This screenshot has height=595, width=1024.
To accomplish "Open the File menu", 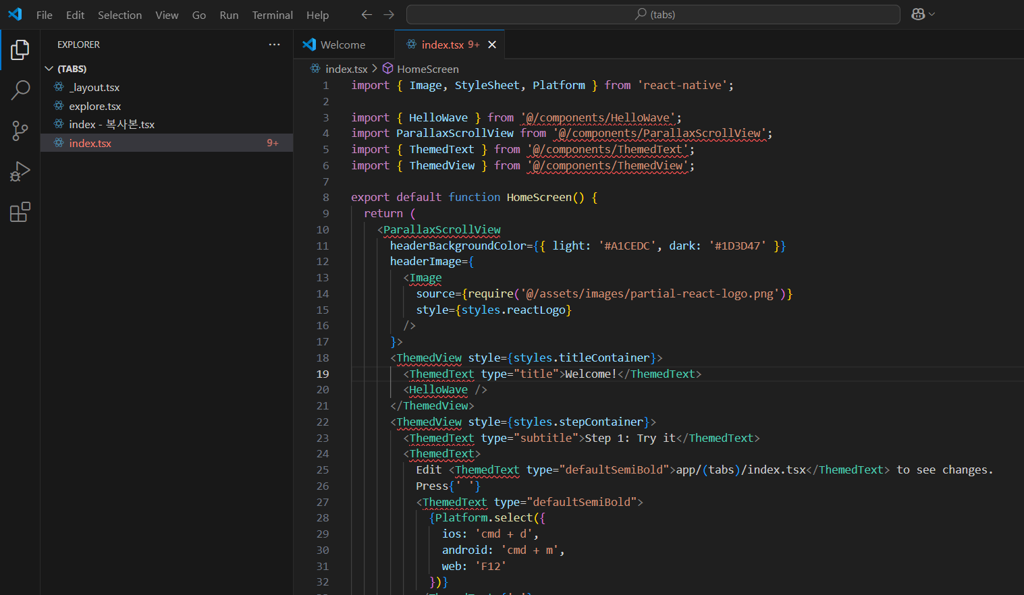I will (x=45, y=15).
